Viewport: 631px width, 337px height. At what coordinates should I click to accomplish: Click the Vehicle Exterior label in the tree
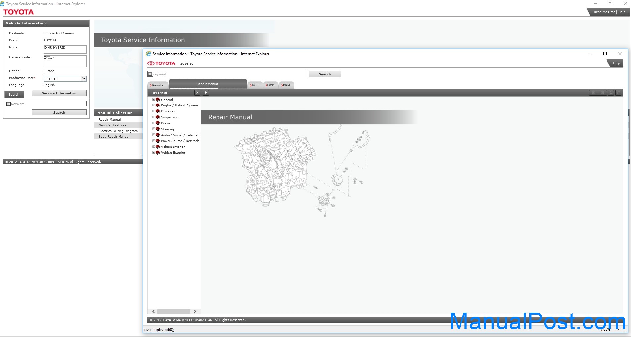(173, 152)
